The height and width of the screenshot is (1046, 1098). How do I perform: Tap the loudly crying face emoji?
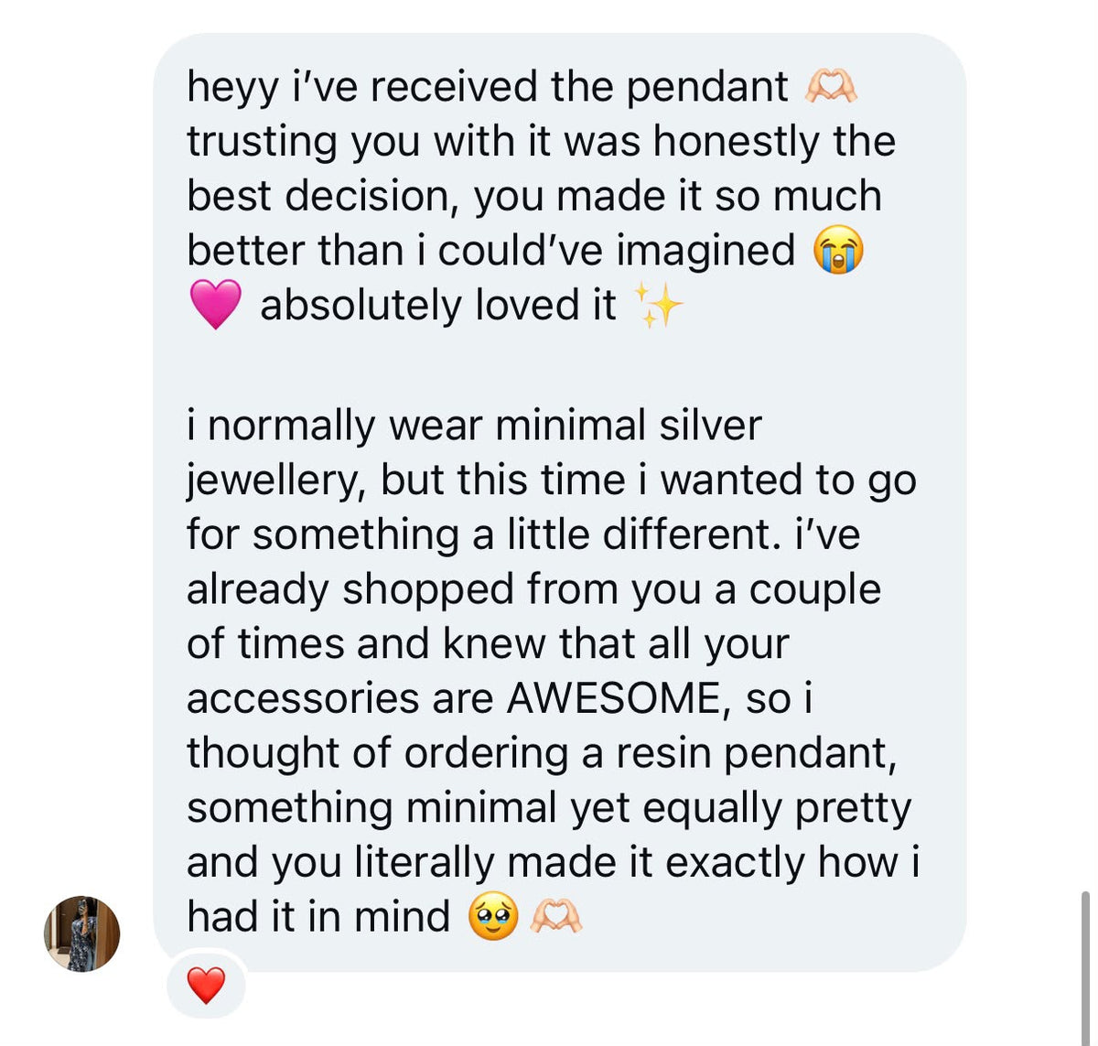(x=838, y=250)
